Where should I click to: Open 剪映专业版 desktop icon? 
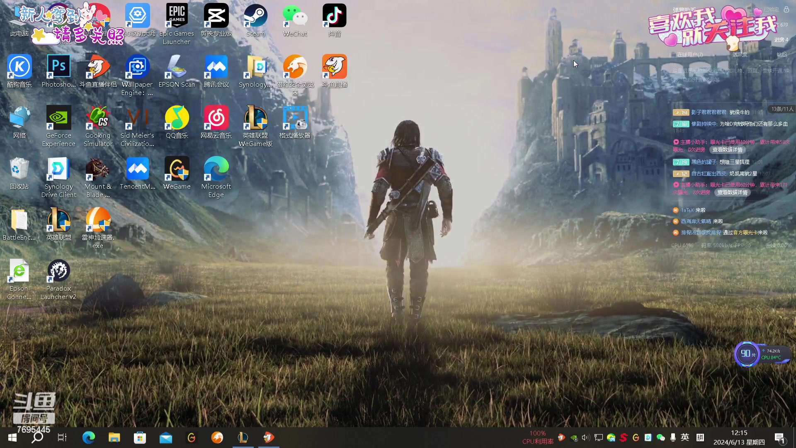(x=216, y=21)
